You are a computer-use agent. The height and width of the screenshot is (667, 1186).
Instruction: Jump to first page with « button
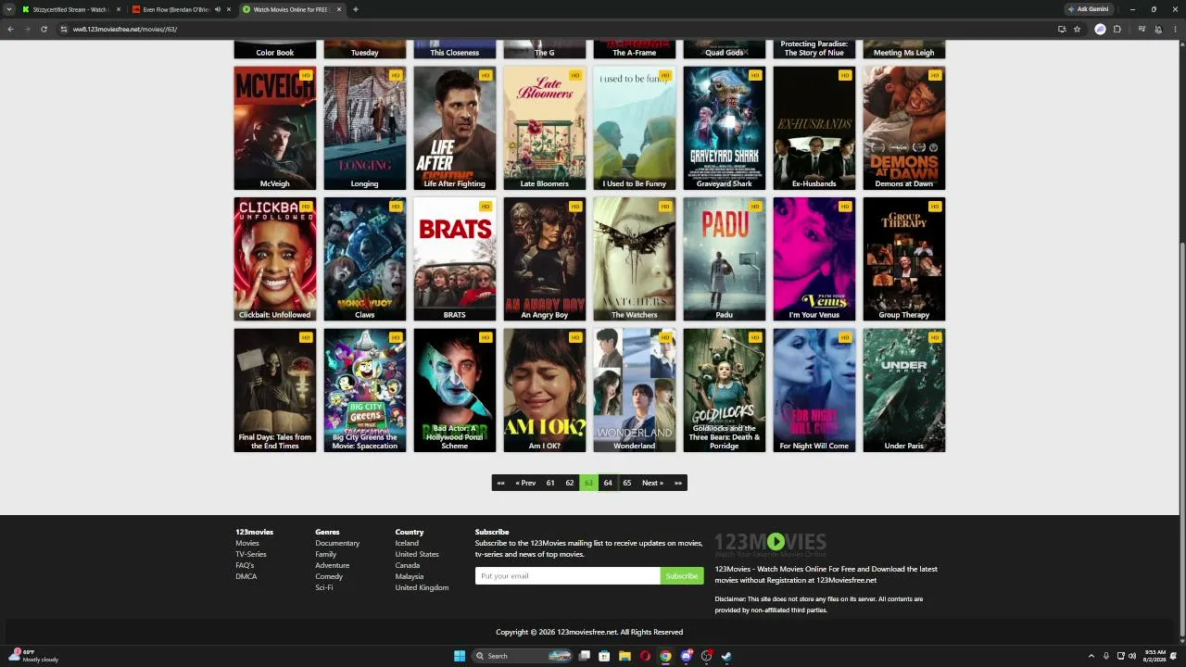pyautogui.click(x=500, y=483)
